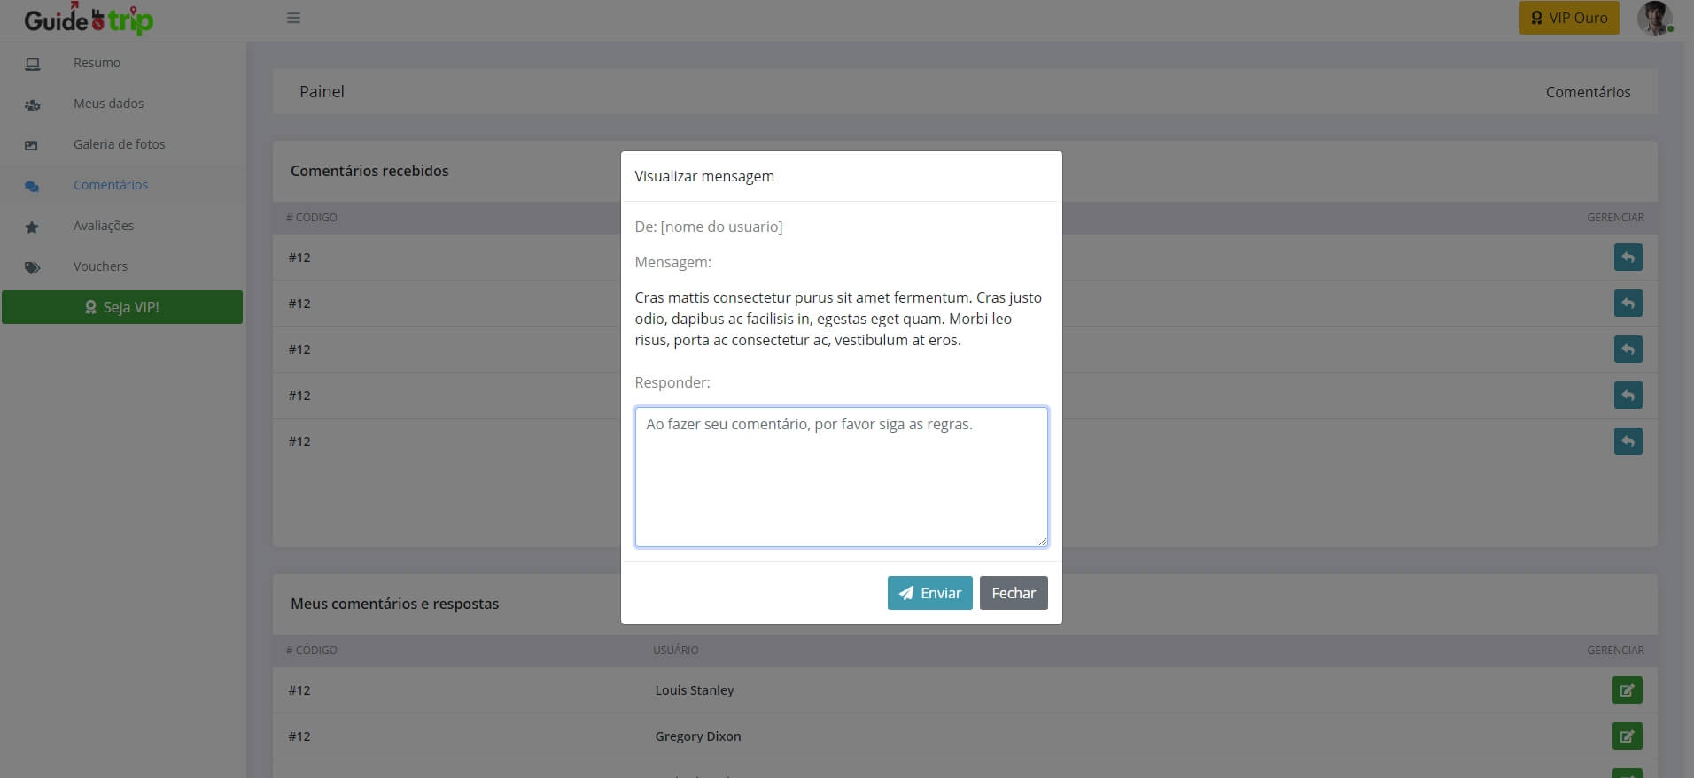1694x778 pixels.
Task: Reply to the fifth received comment #12
Action: [x=1628, y=442]
